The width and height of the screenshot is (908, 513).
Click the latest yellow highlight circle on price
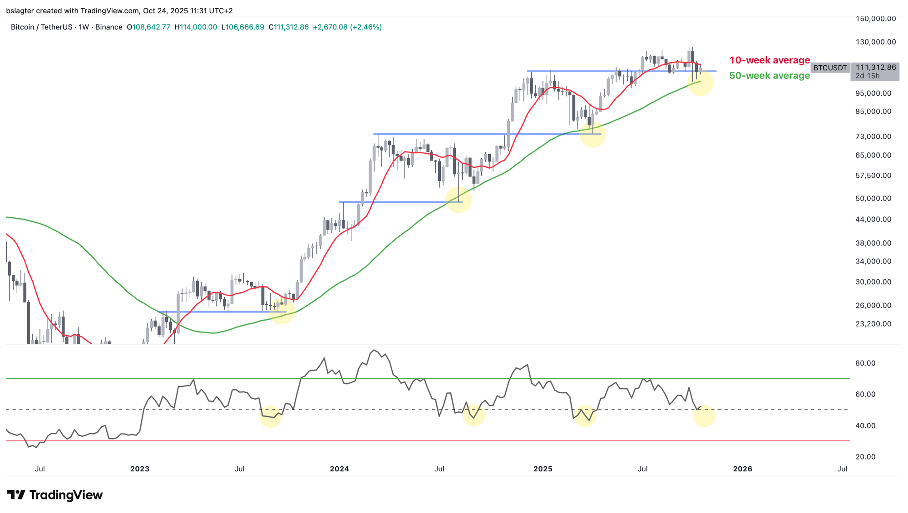(x=701, y=83)
